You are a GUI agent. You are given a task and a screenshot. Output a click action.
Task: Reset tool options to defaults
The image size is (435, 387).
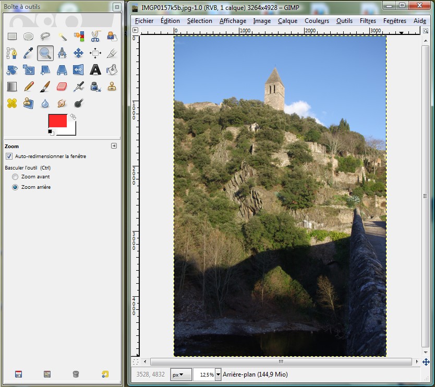[x=105, y=374]
